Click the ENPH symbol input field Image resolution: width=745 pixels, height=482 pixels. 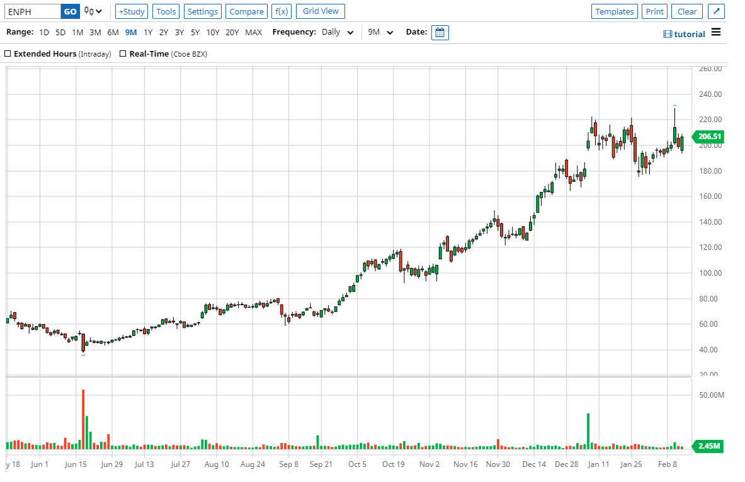(x=31, y=11)
